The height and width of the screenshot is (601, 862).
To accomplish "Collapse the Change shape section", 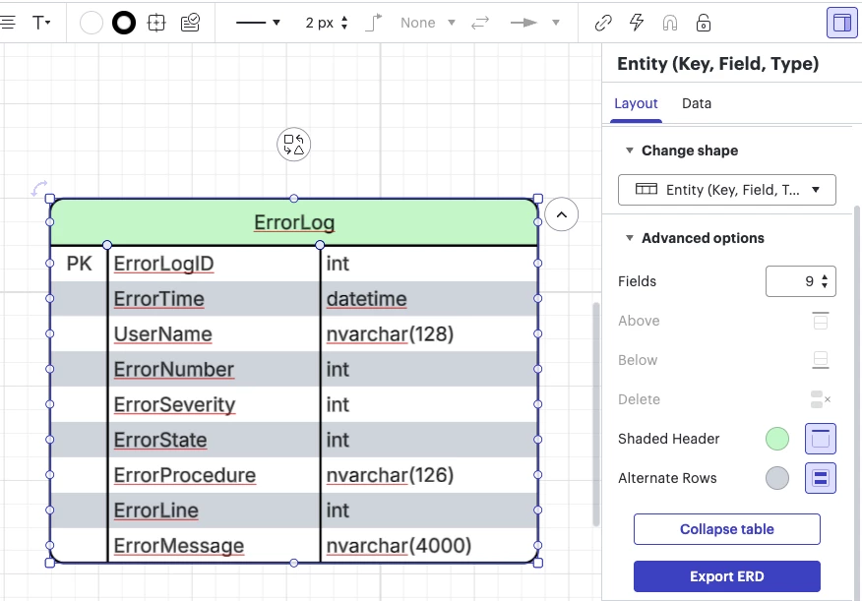I will (630, 150).
